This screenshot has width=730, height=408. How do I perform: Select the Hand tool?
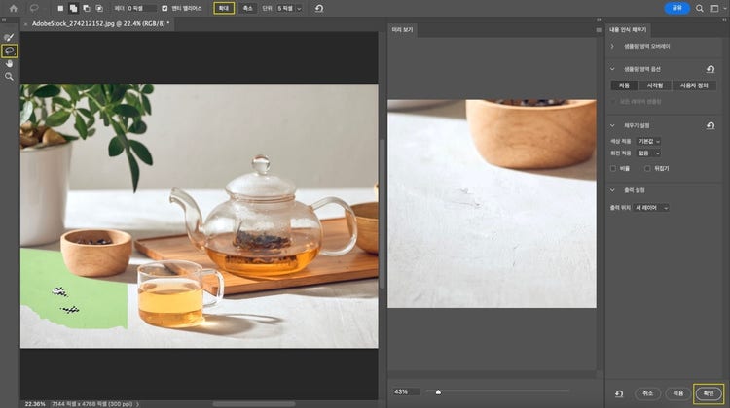click(x=10, y=63)
